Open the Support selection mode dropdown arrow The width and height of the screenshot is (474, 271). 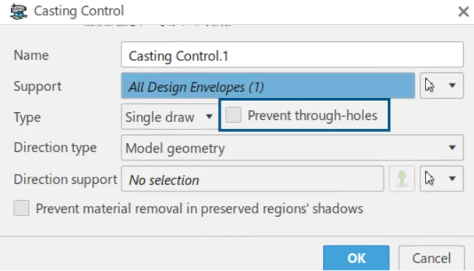tap(452, 86)
